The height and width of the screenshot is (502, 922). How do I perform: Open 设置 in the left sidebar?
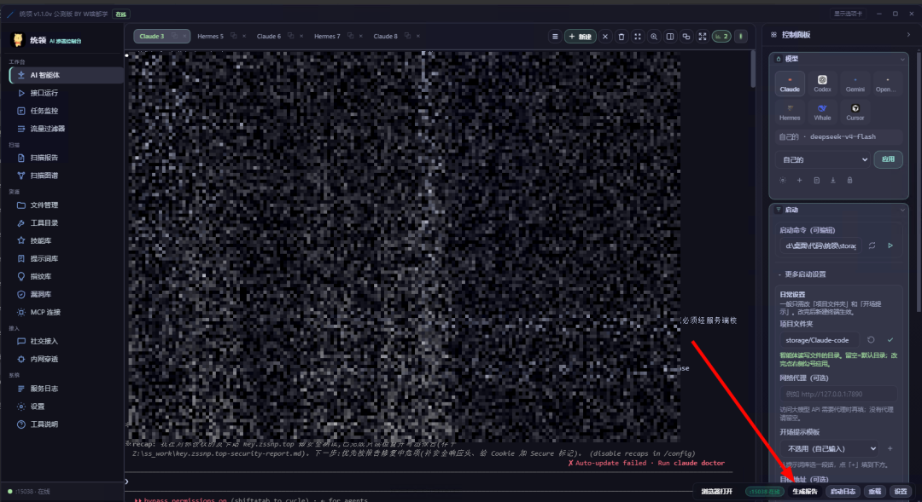click(66, 407)
